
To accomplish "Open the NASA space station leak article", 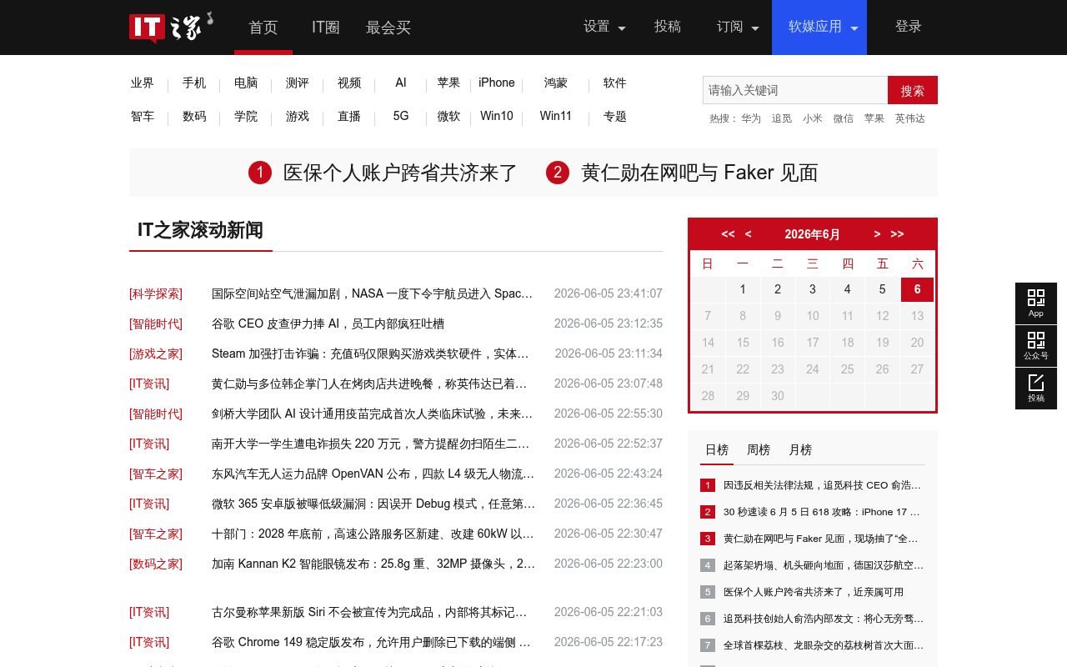I will [x=372, y=293].
